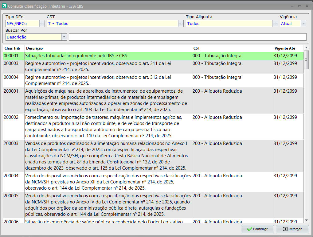Click the CST column header

[x=197, y=48]
